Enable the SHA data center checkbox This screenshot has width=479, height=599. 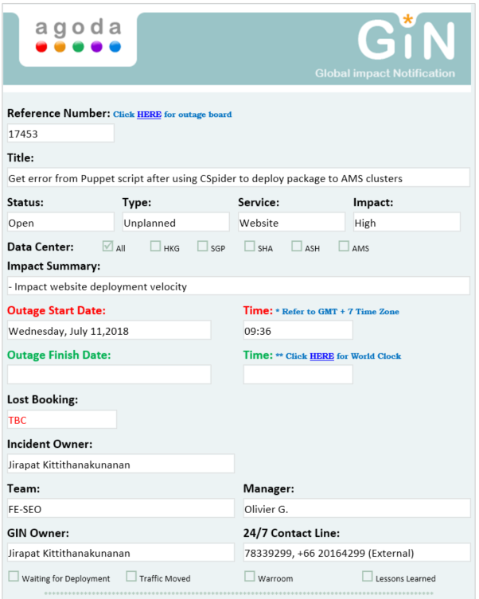(x=249, y=246)
